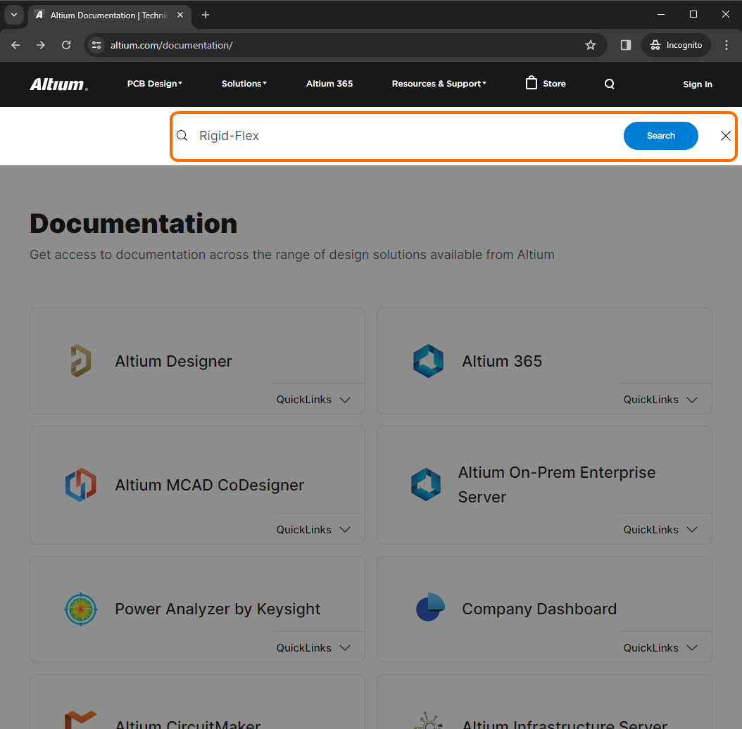
Task: Bookmark this page with the star icon
Action: [x=590, y=45]
